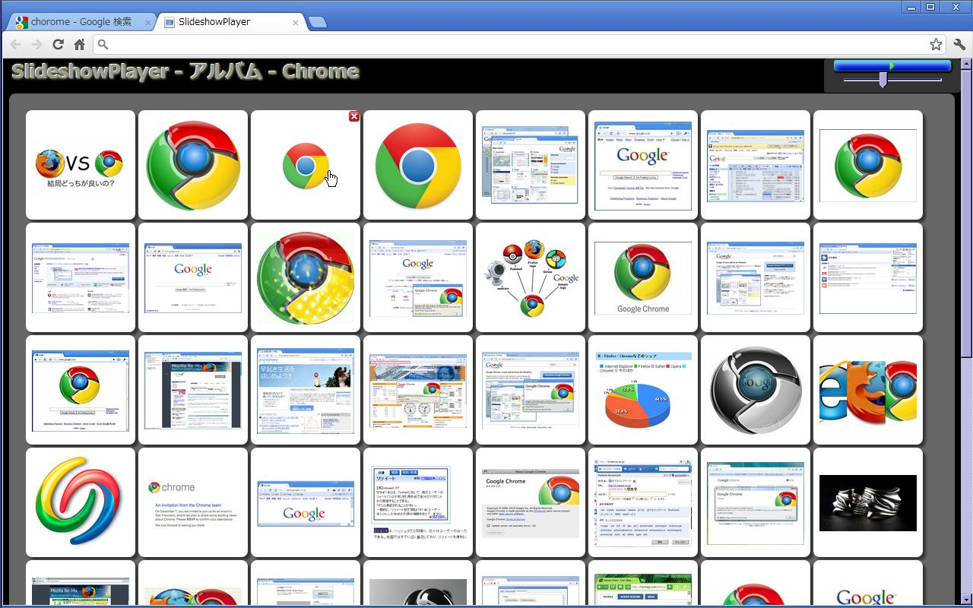Screen dimensions: 973x608
Task: Select the SlideshowPlayer tab
Action: coord(232,22)
